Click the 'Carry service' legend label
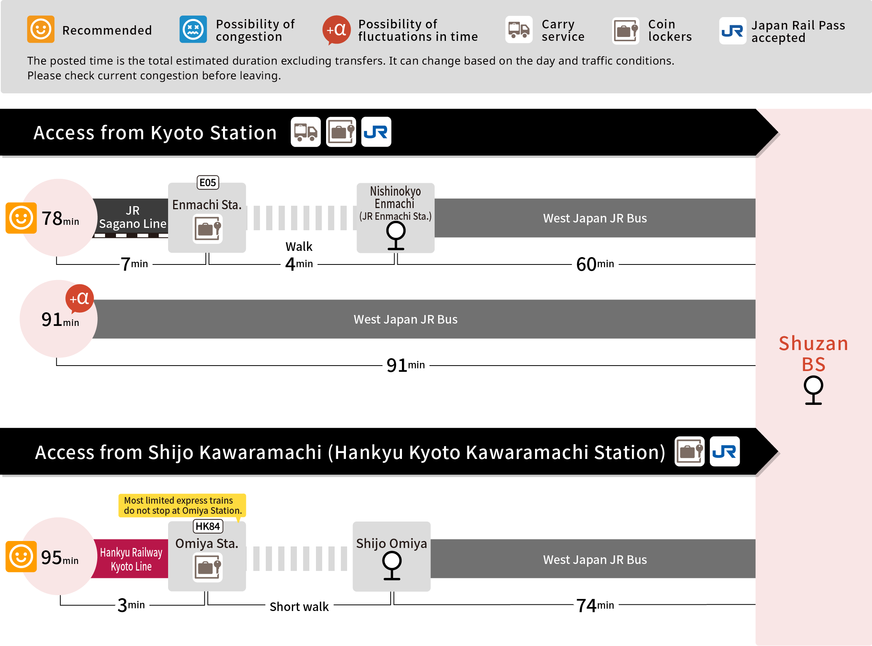Image resolution: width=872 pixels, height=646 pixels. pyautogui.click(x=563, y=30)
